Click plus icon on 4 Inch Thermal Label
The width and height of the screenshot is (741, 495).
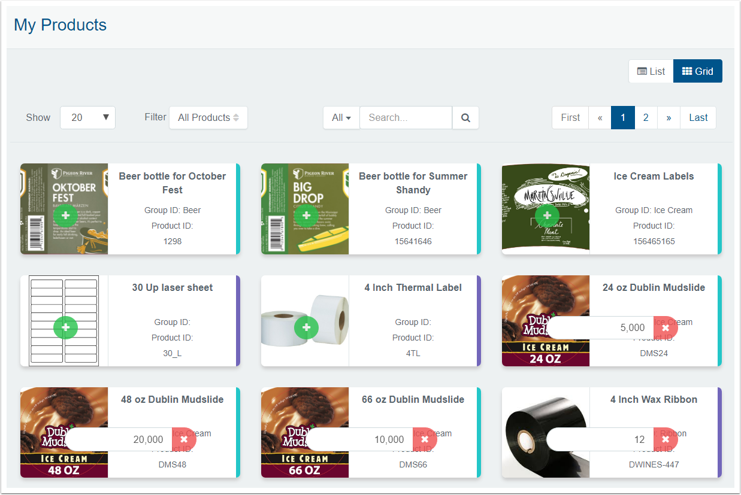[306, 327]
